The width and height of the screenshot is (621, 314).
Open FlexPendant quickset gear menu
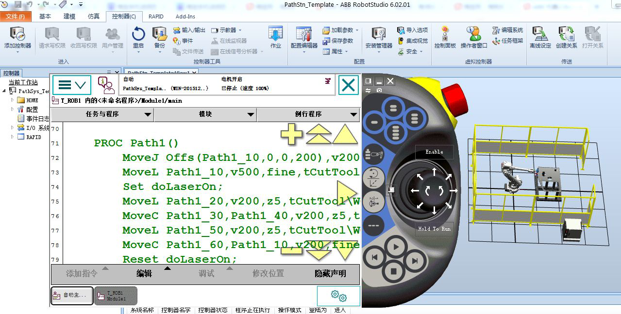pos(338,296)
